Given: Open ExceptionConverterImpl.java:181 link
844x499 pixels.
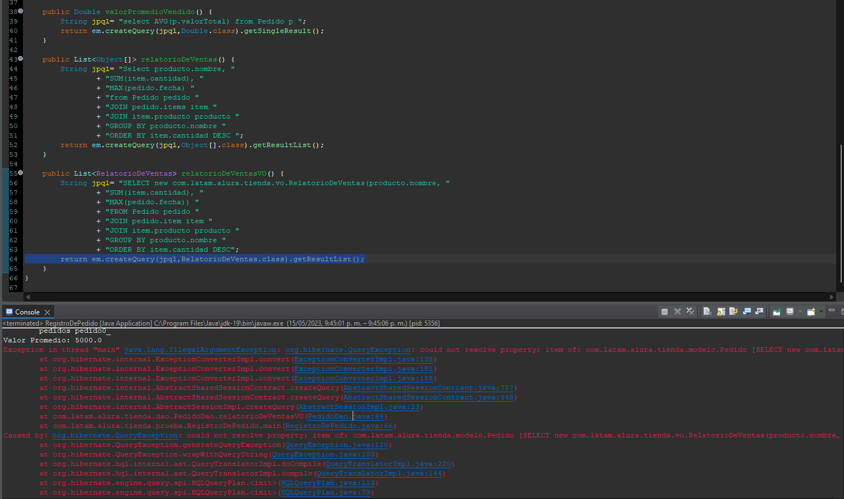Looking at the screenshot, I should pyautogui.click(x=364, y=369).
